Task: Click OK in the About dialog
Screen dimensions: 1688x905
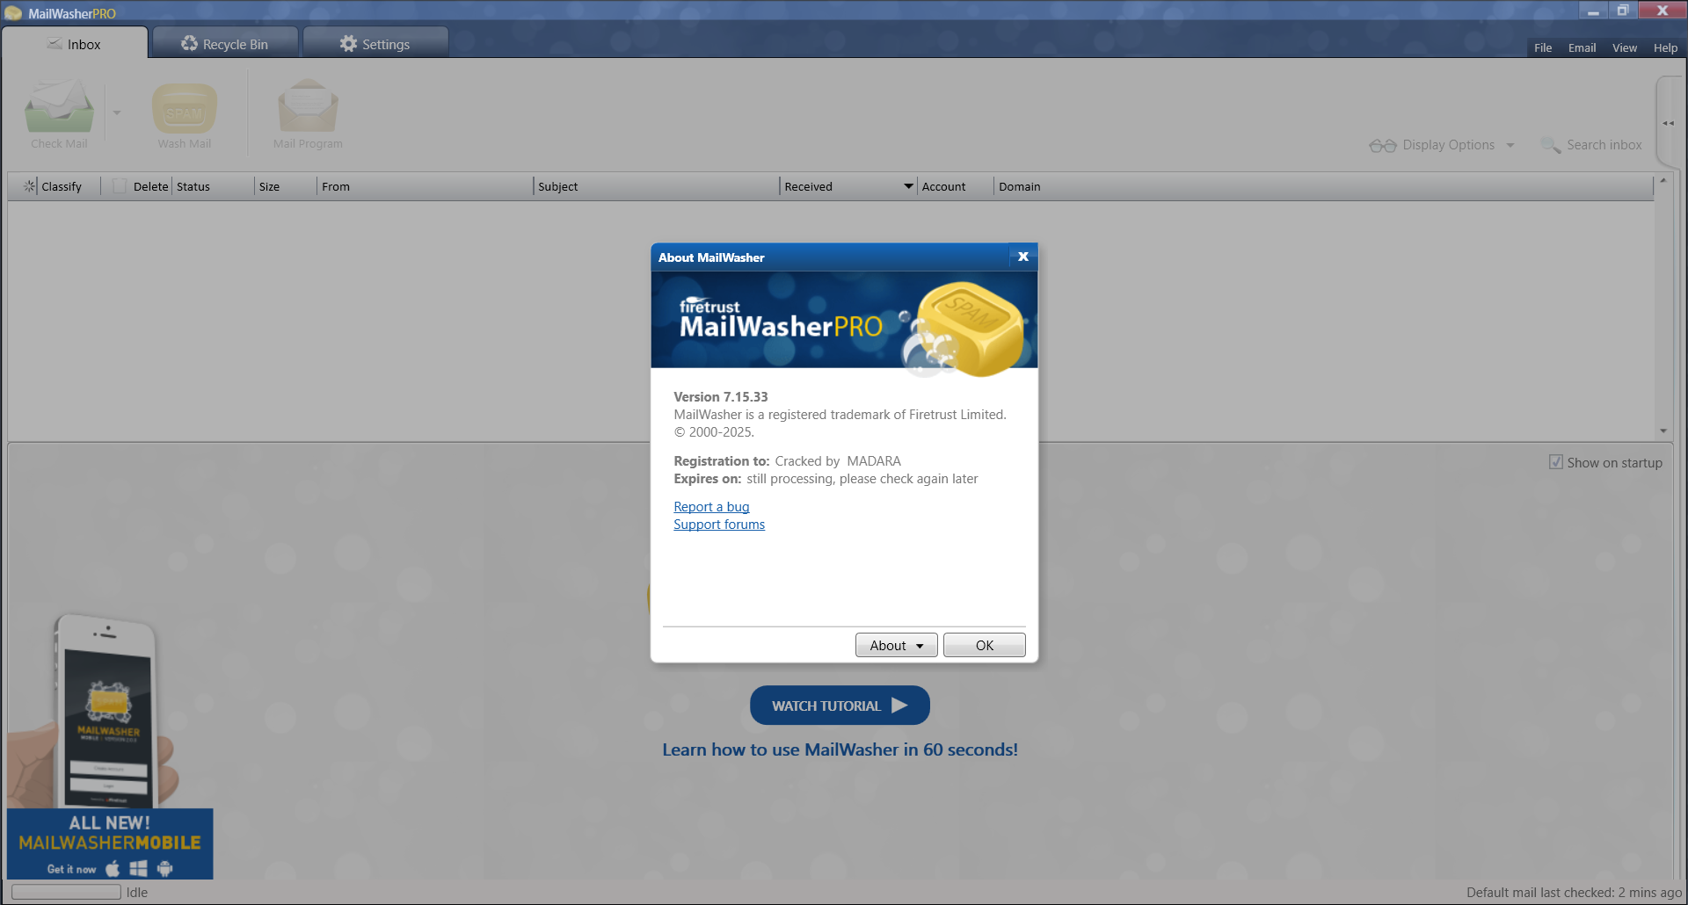Action: [984, 645]
